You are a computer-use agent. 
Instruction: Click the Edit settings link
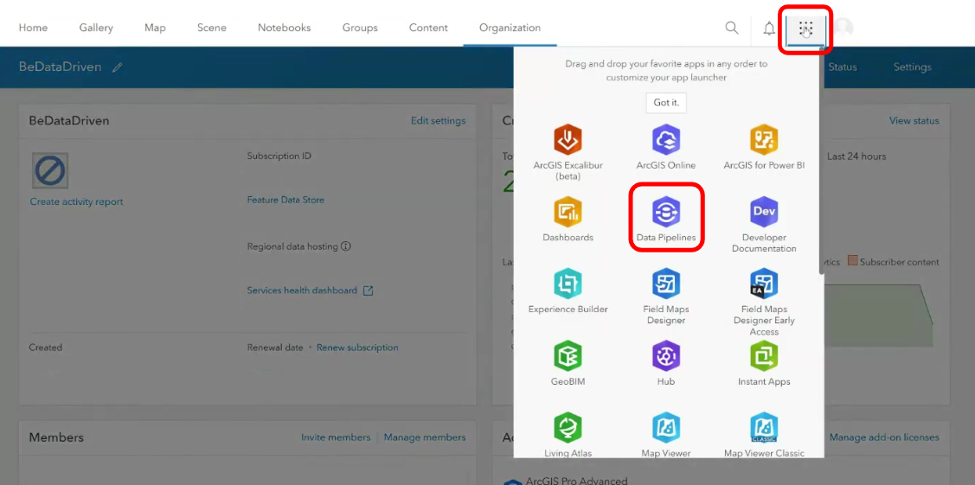[439, 121]
